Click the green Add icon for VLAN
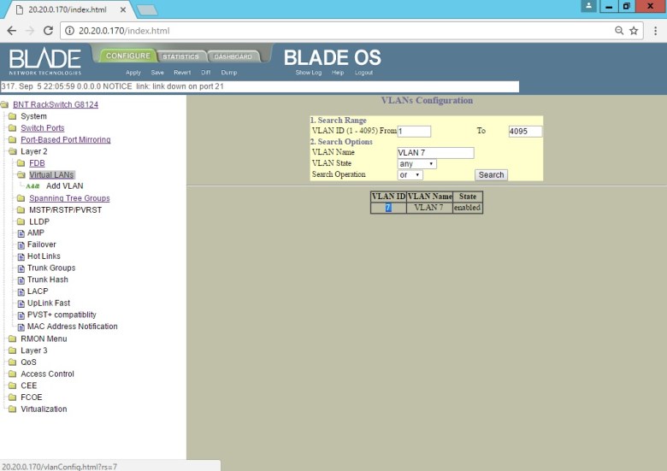This screenshot has height=471, width=667. point(32,186)
